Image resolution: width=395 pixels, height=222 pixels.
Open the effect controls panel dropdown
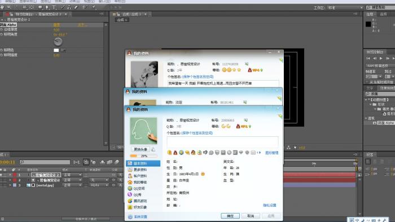pos(66,14)
